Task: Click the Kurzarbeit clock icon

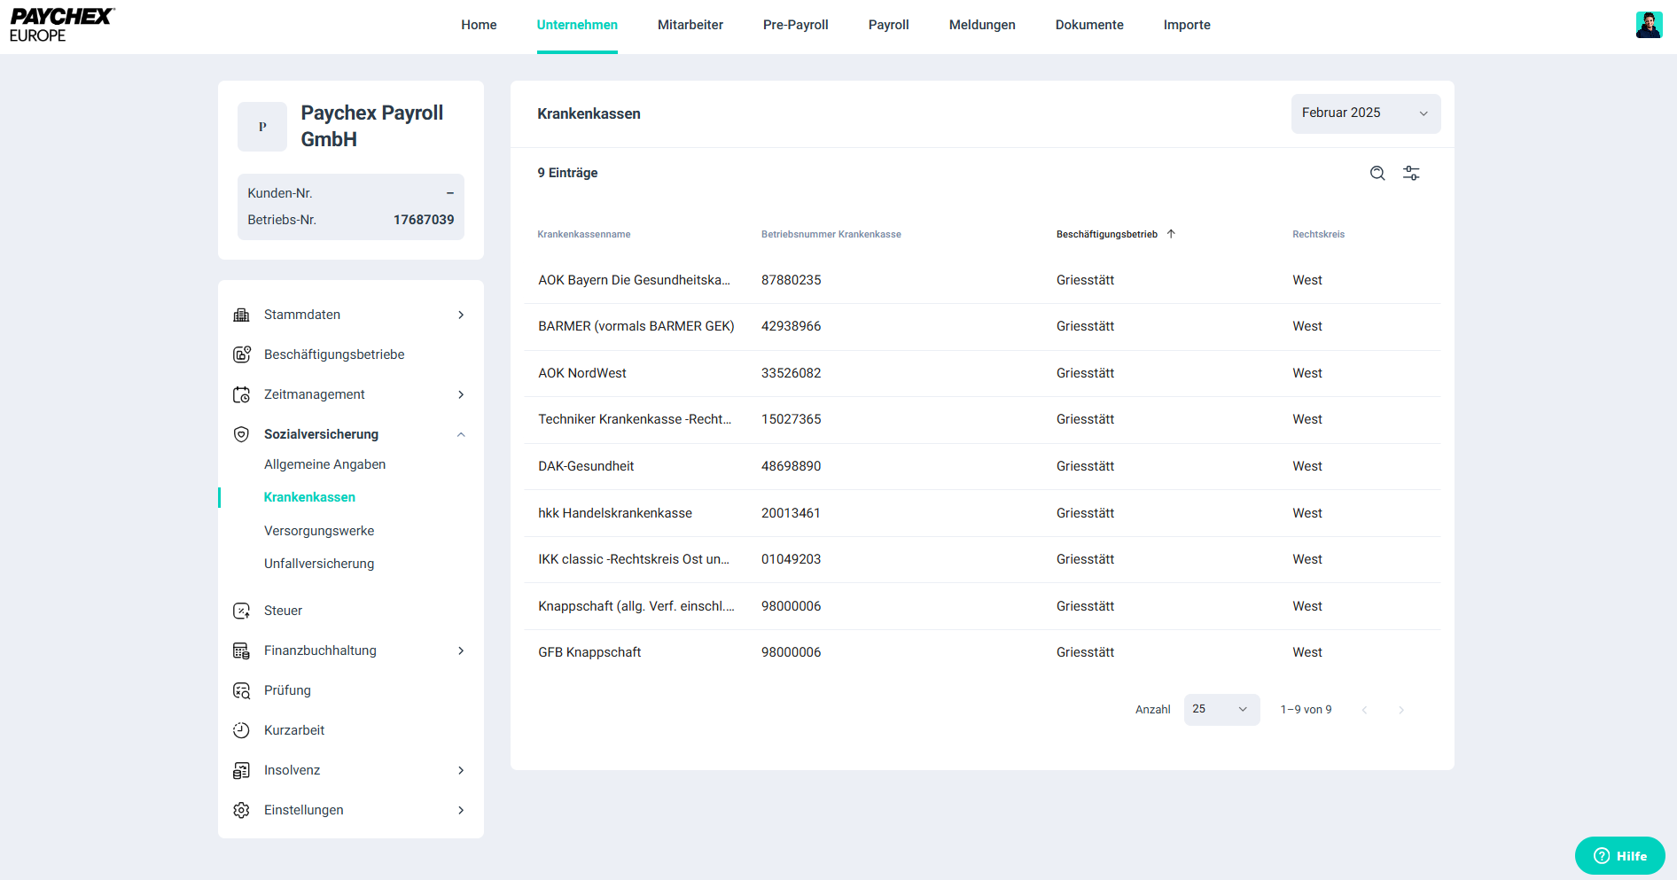Action: (x=241, y=730)
